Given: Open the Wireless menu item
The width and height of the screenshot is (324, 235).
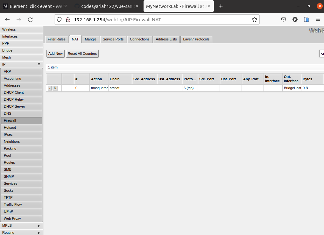Looking at the screenshot, I should point(22,29).
